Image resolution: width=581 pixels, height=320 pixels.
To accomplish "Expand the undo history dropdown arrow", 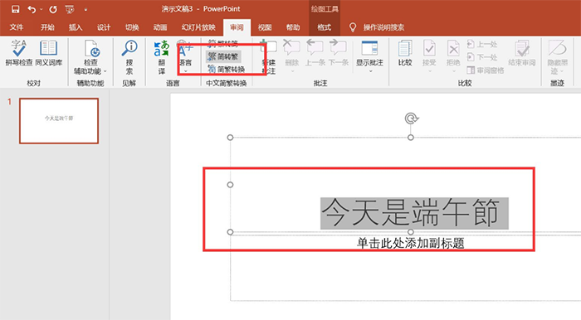I will [x=41, y=10].
